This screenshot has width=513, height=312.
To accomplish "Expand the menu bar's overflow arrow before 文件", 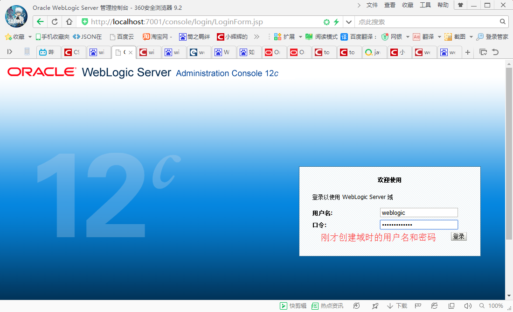I will (x=359, y=5).
